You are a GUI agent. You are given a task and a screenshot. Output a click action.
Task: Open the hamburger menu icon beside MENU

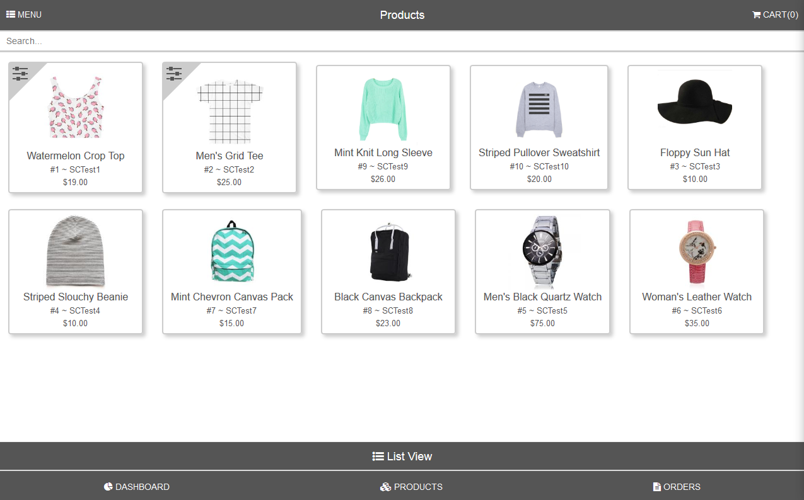[x=11, y=14]
